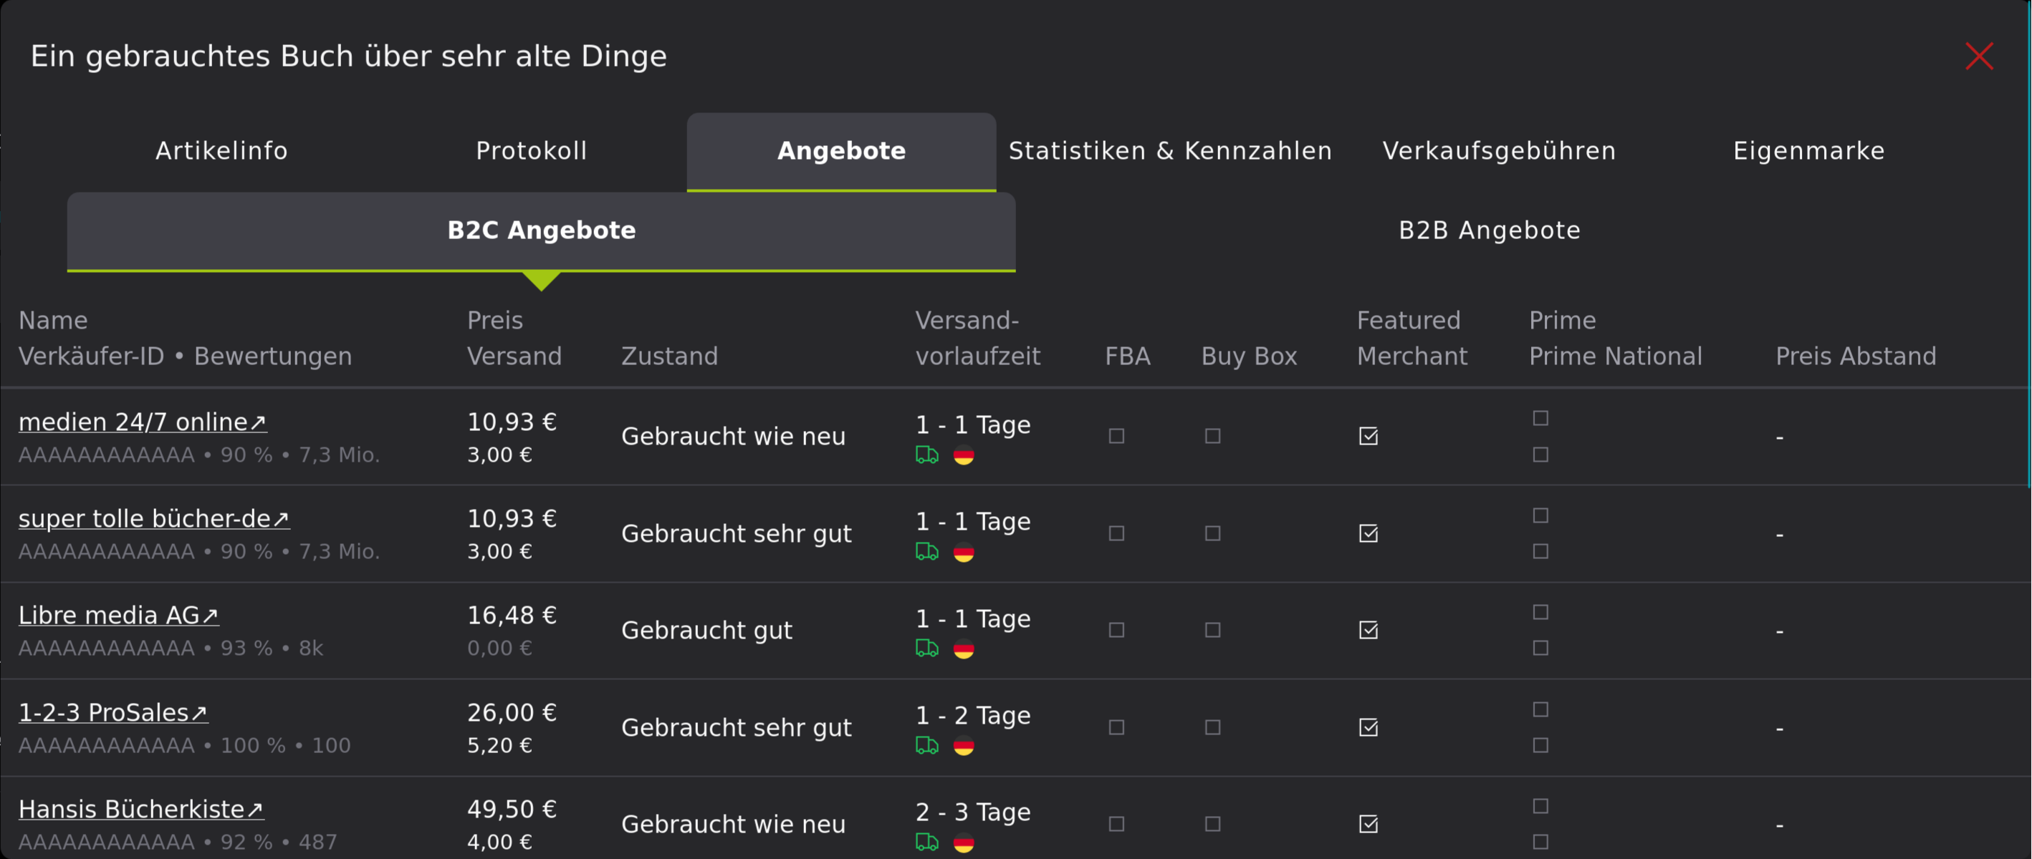Click the German flag icon for super tolle bücher-de
2032x859 pixels.
pos(964,553)
